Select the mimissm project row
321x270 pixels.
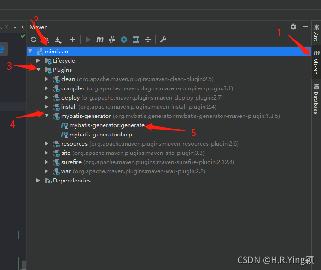pyautogui.click(x=169, y=52)
